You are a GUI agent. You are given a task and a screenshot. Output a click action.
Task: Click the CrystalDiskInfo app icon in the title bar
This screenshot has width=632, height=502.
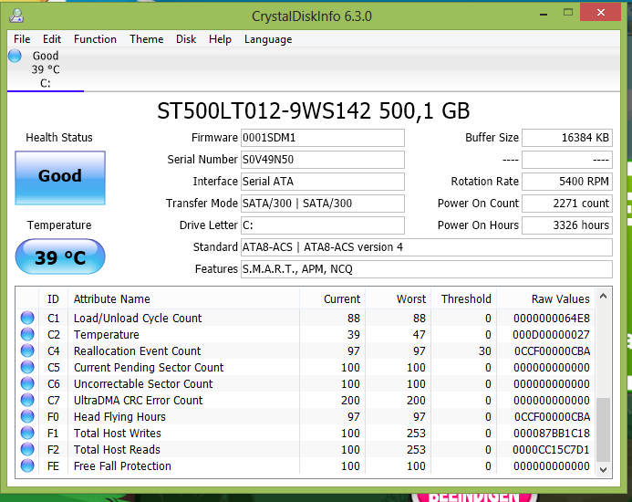tap(16, 16)
